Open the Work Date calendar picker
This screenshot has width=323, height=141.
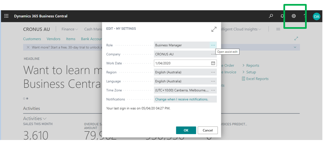pyautogui.click(x=213, y=63)
